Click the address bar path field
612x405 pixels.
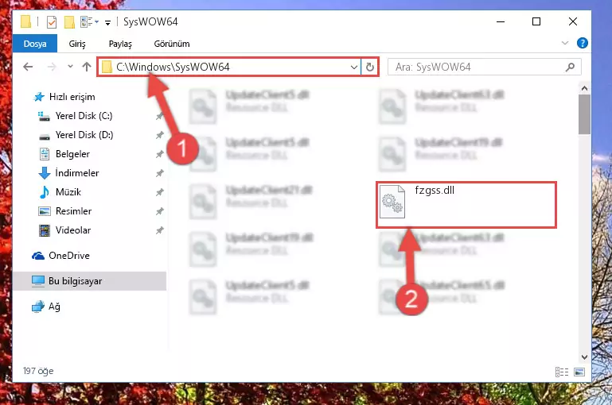click(x=229, y=67)
